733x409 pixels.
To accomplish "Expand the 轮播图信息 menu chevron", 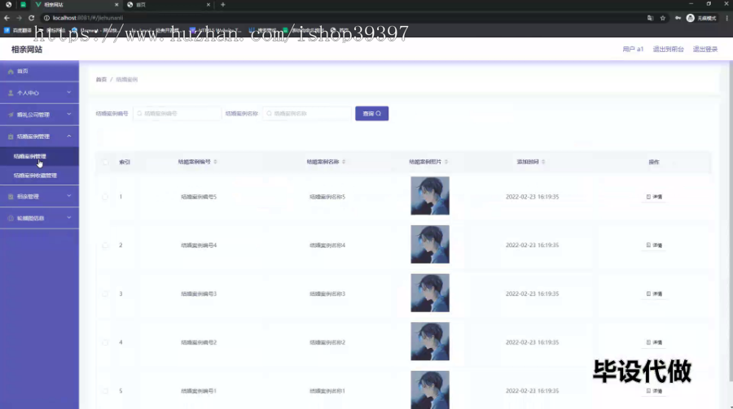I will (x=68, y=218).
